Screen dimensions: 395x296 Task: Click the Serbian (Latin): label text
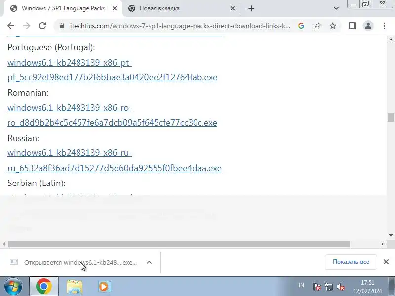[37, 183]
